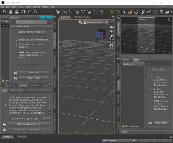Click the Shaping pane search icon
This screenshot has width=173, height=143.
pyautogui.click(x=148, y=64)
